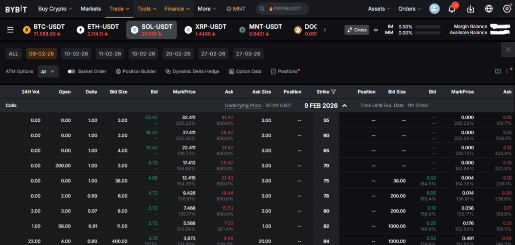Click the 200.00 open interest value
This screenshot has height=245, width=515.
point(63,166)
